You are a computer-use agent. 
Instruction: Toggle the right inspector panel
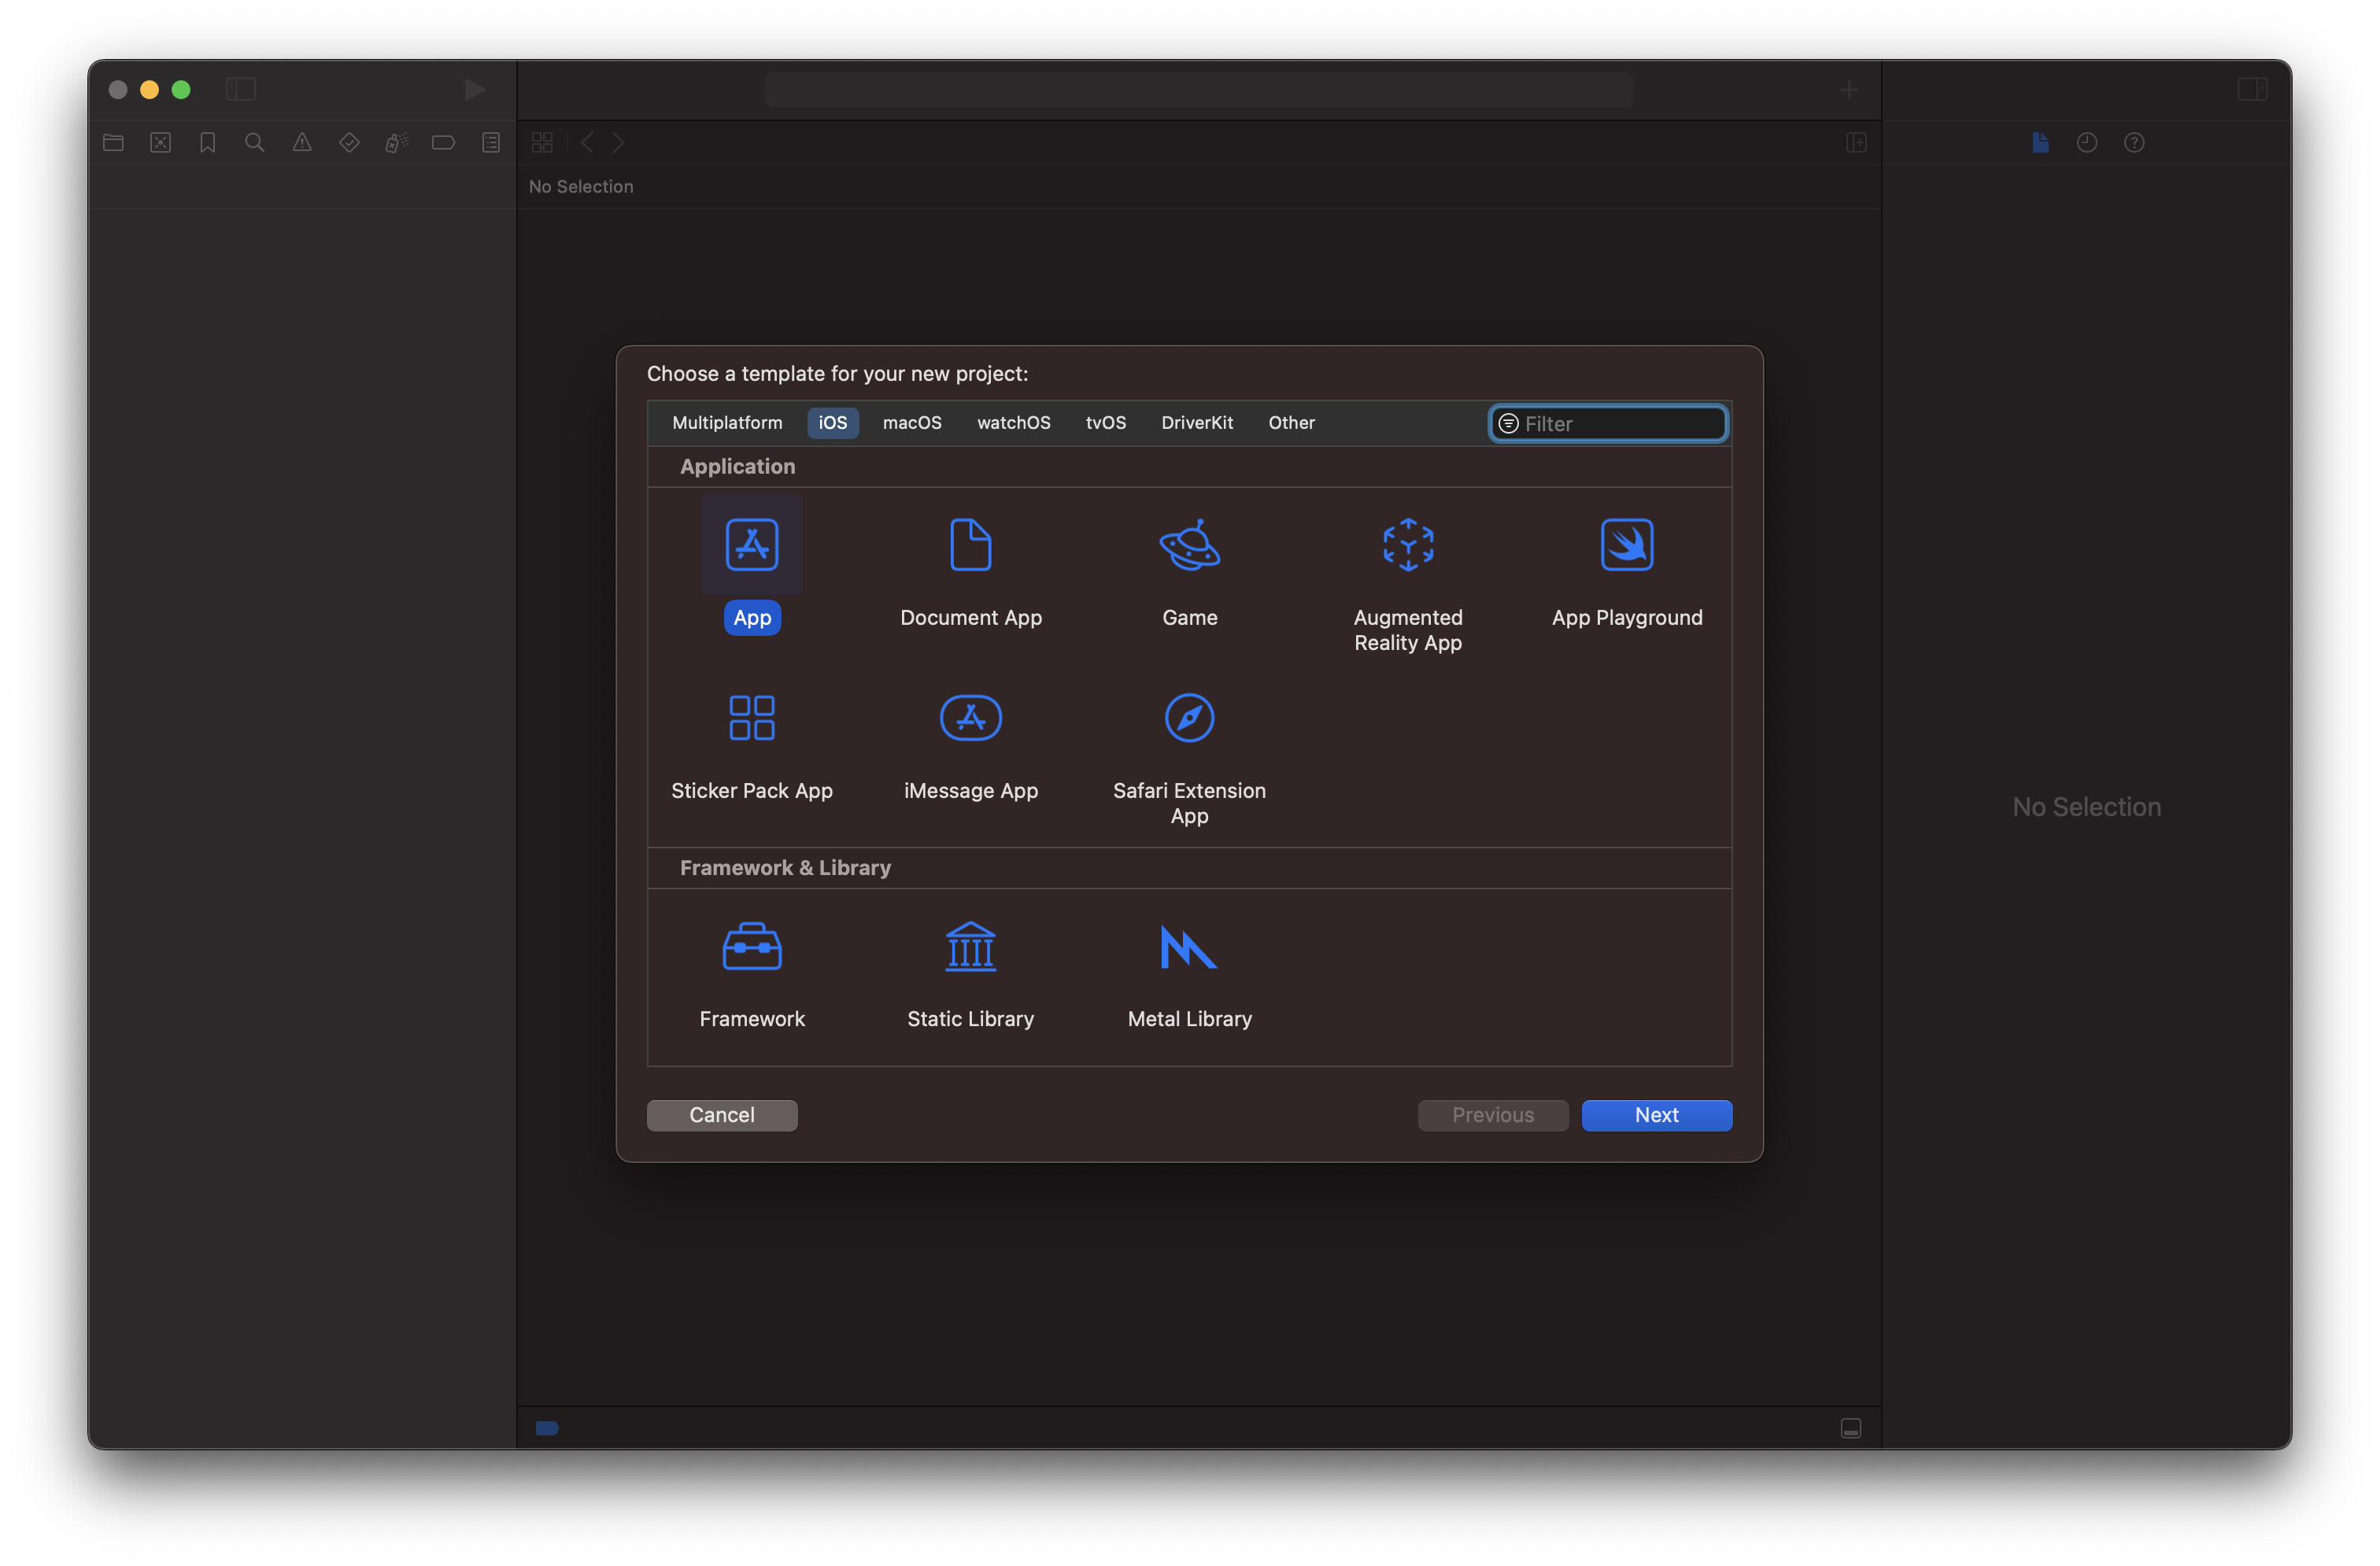pos(2251,89)
